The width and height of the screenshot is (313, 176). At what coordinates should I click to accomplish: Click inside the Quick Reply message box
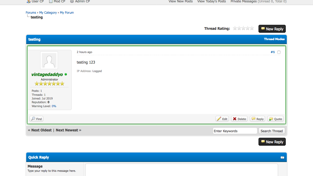182,170
